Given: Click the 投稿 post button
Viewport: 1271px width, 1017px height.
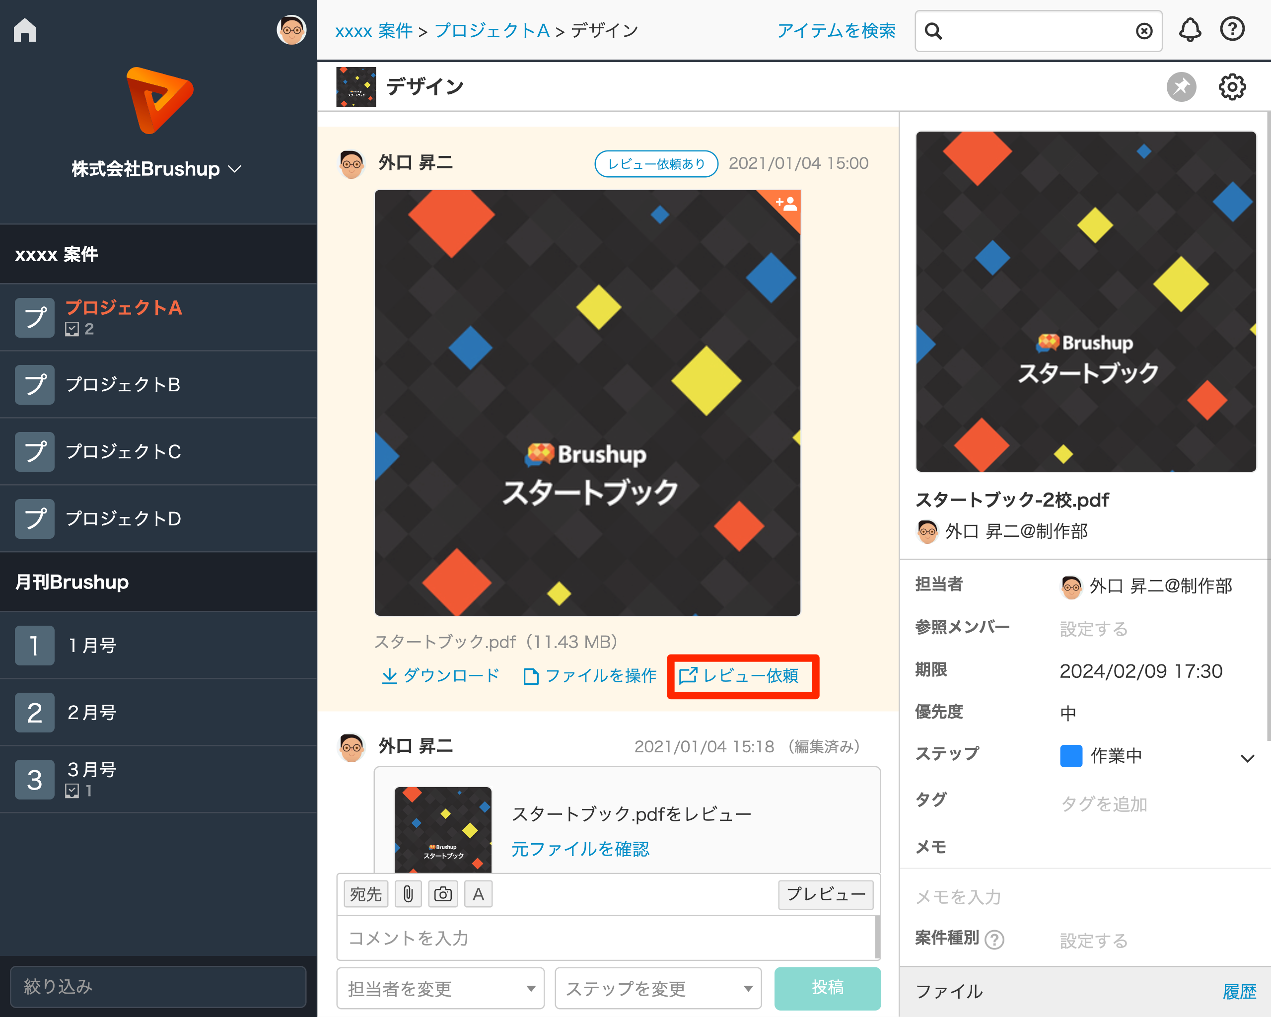Looking at the screenshot, I should 827,988.
